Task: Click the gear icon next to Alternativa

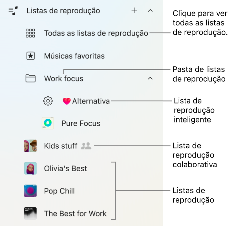Action: 48,101
